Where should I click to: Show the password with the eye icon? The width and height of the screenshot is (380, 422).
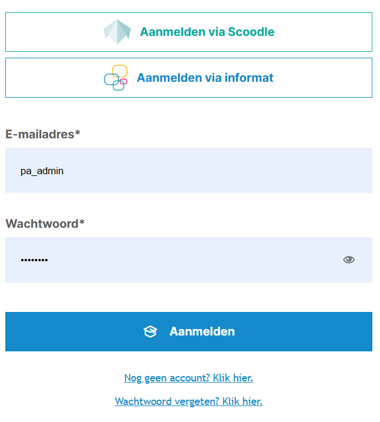pyautogui.click(x=349, y=260)
